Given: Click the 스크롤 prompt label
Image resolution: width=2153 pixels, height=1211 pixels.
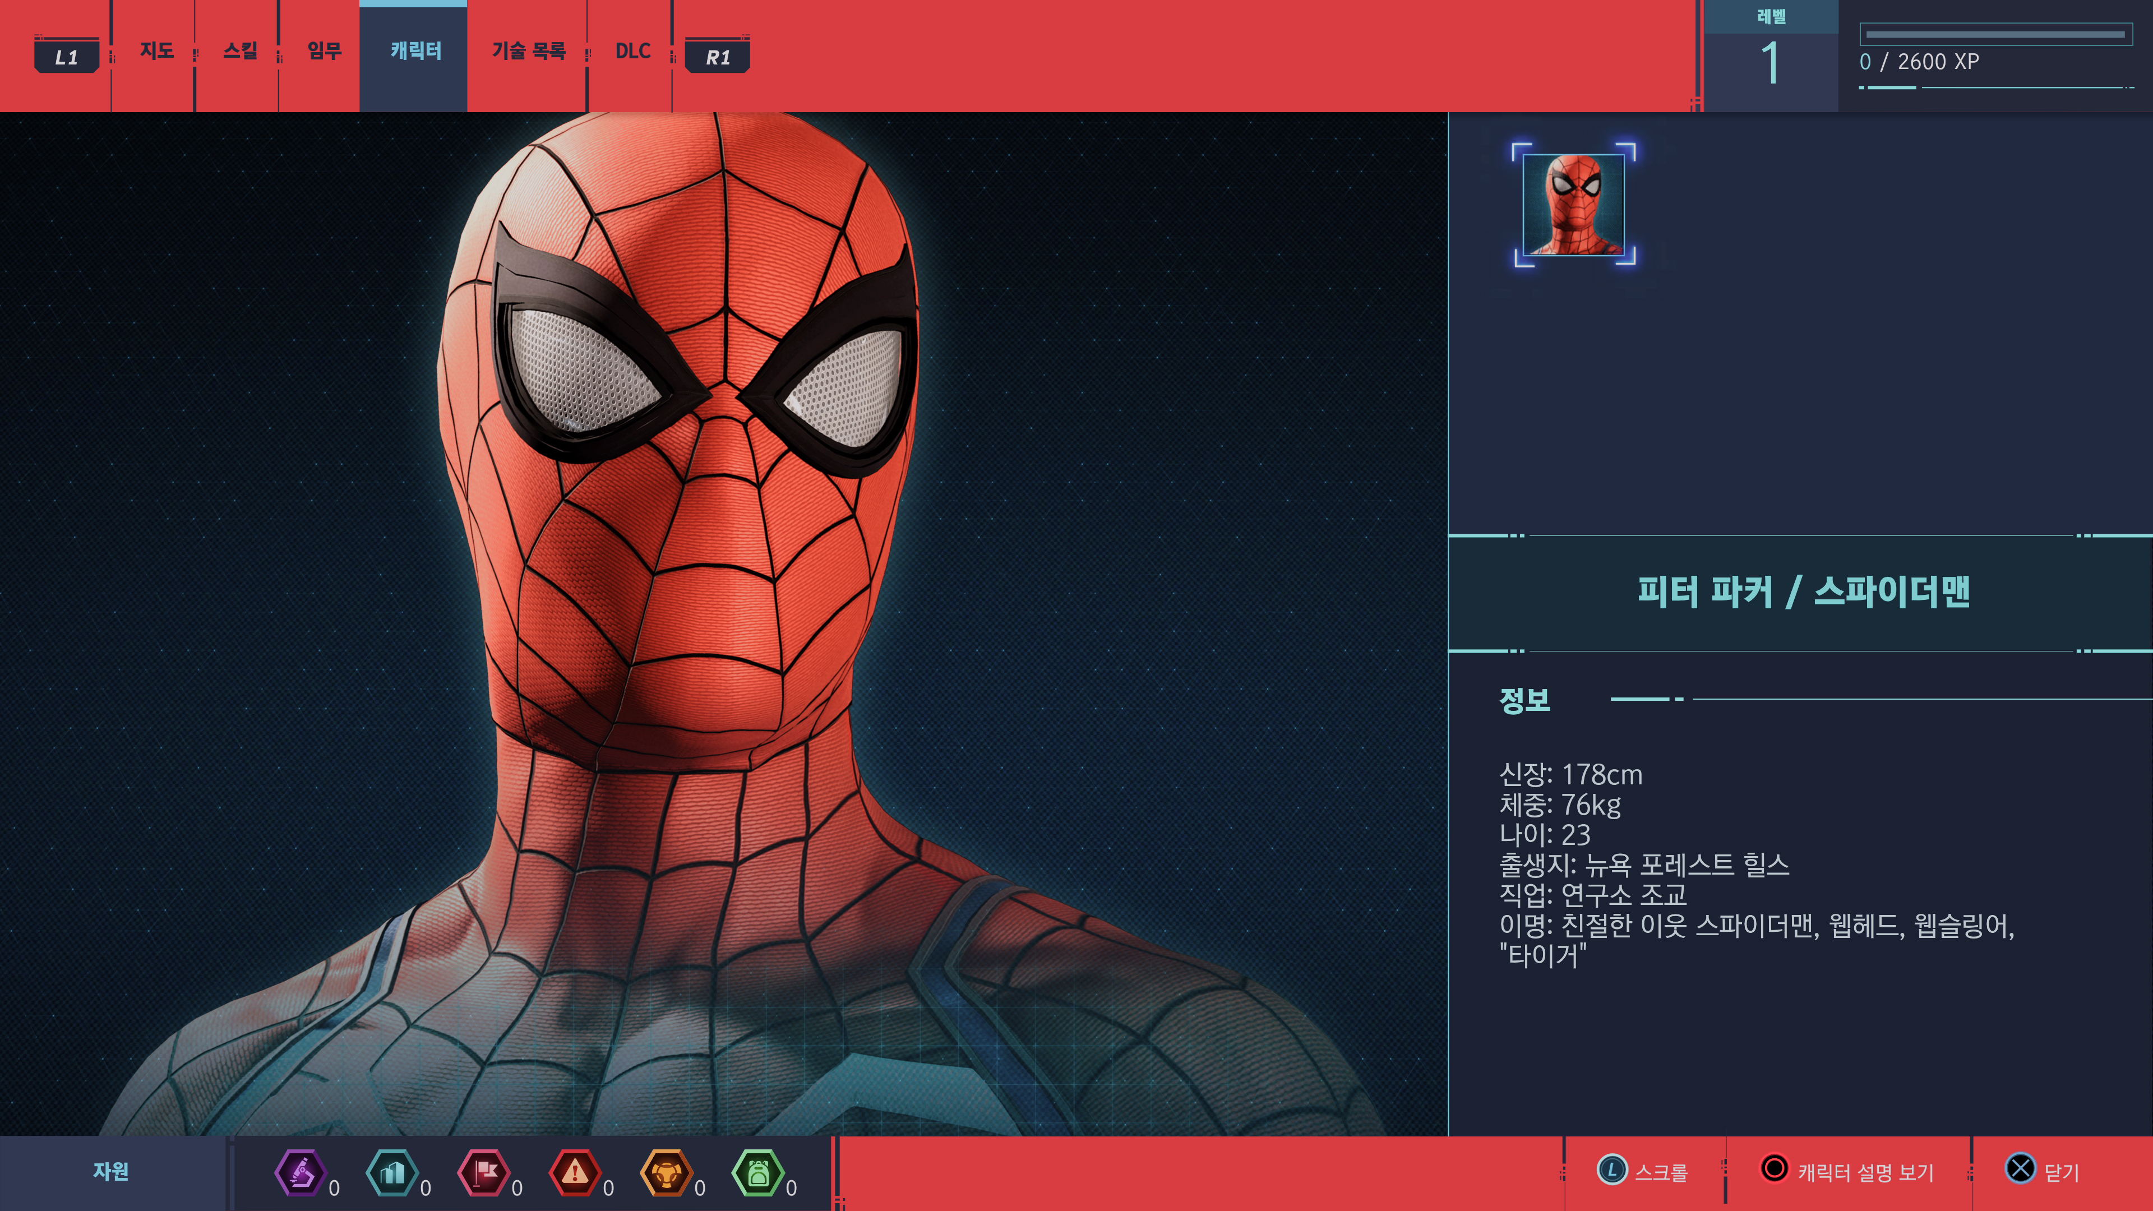Looking at the screenshot, I should (x=1661, y=1172).
